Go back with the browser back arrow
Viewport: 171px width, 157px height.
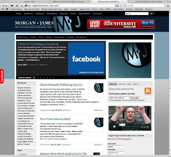[3, 5]
